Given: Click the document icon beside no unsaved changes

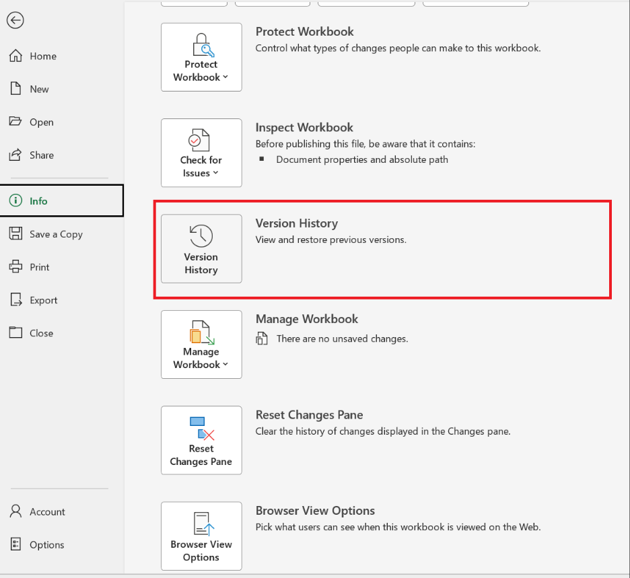Looking at the screenshot, I should (262, 338).
